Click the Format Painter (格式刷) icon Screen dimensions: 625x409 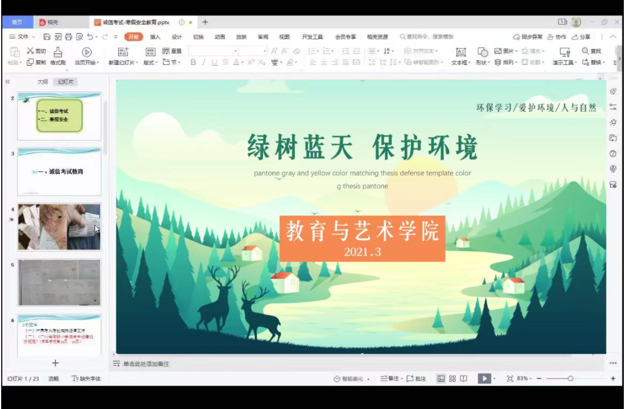58,52
